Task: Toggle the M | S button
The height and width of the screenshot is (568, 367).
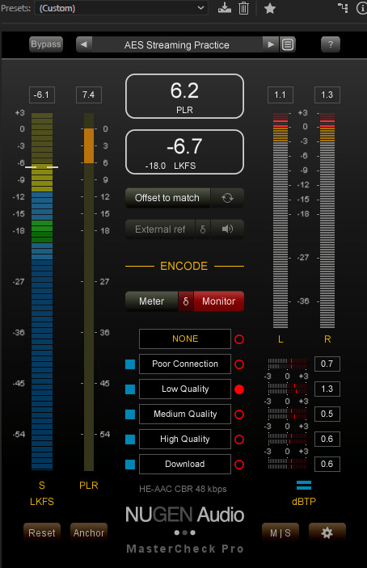Action: (x=281, y=533)
